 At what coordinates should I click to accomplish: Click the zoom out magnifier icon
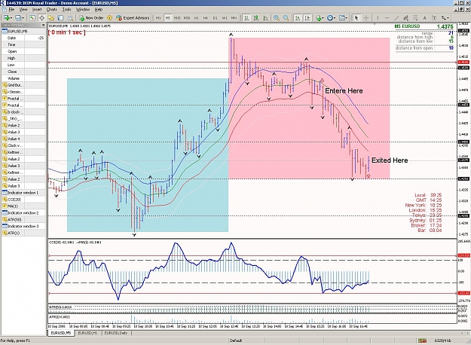pos(286,18)
